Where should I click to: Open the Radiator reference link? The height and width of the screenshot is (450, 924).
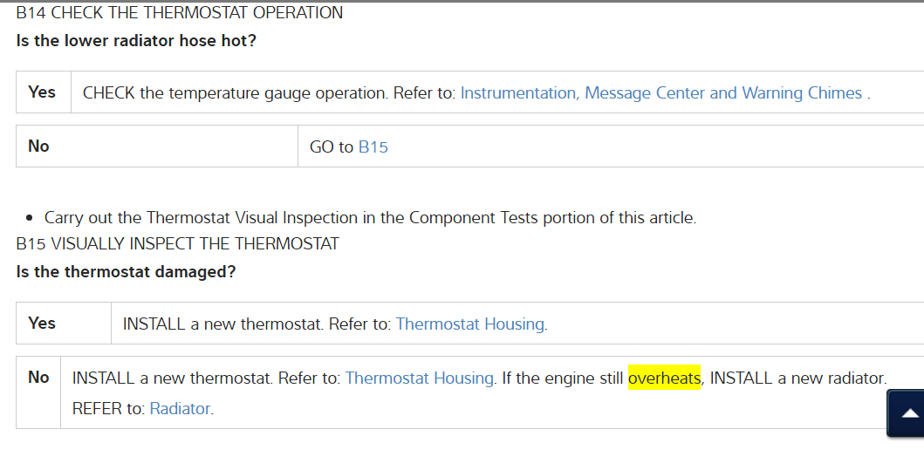pos(180,408)
